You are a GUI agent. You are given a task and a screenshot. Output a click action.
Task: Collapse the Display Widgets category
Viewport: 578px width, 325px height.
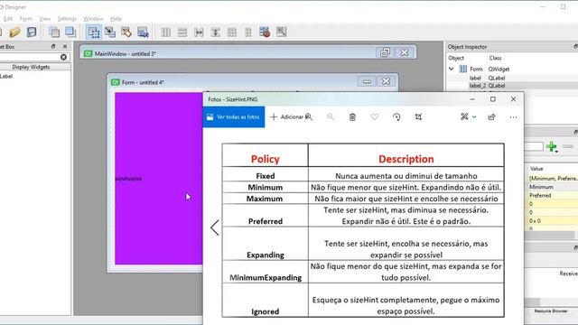coord(31,67)
